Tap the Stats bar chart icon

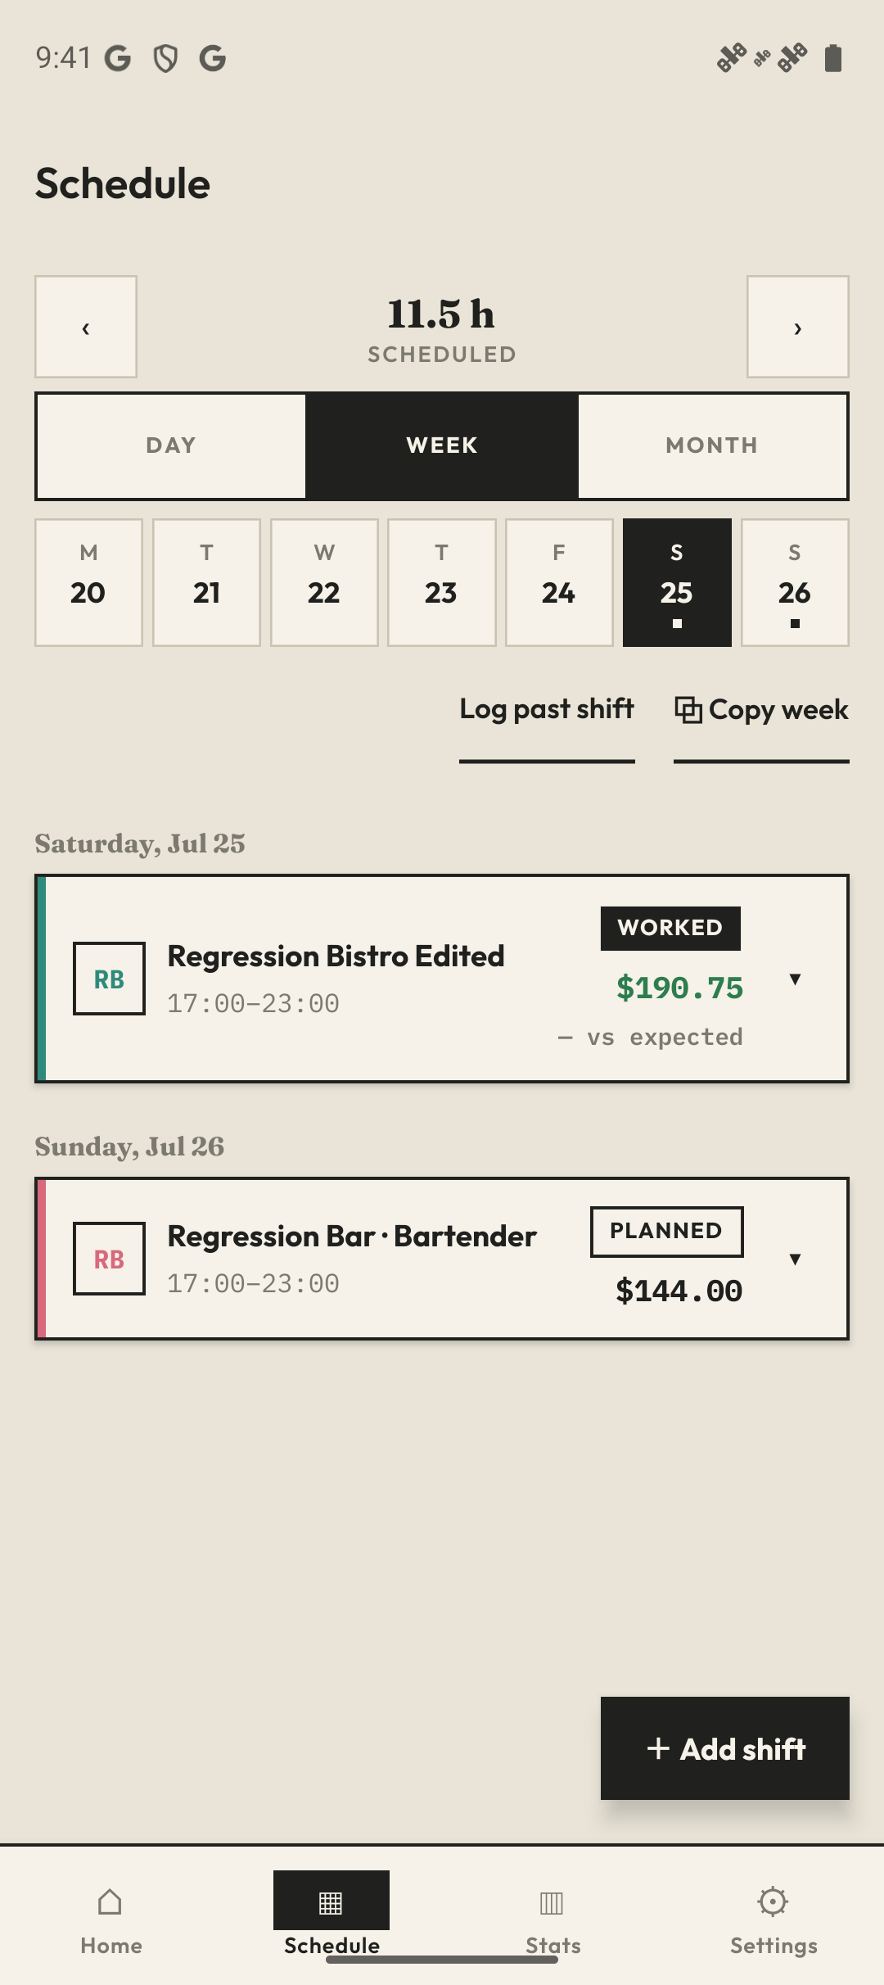552,1902
